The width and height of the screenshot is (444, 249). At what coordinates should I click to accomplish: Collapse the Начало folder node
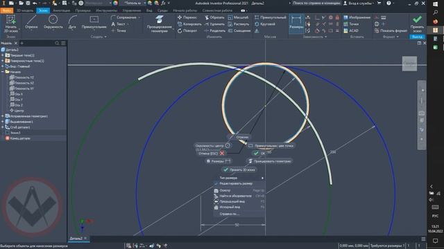click(3, 72)
